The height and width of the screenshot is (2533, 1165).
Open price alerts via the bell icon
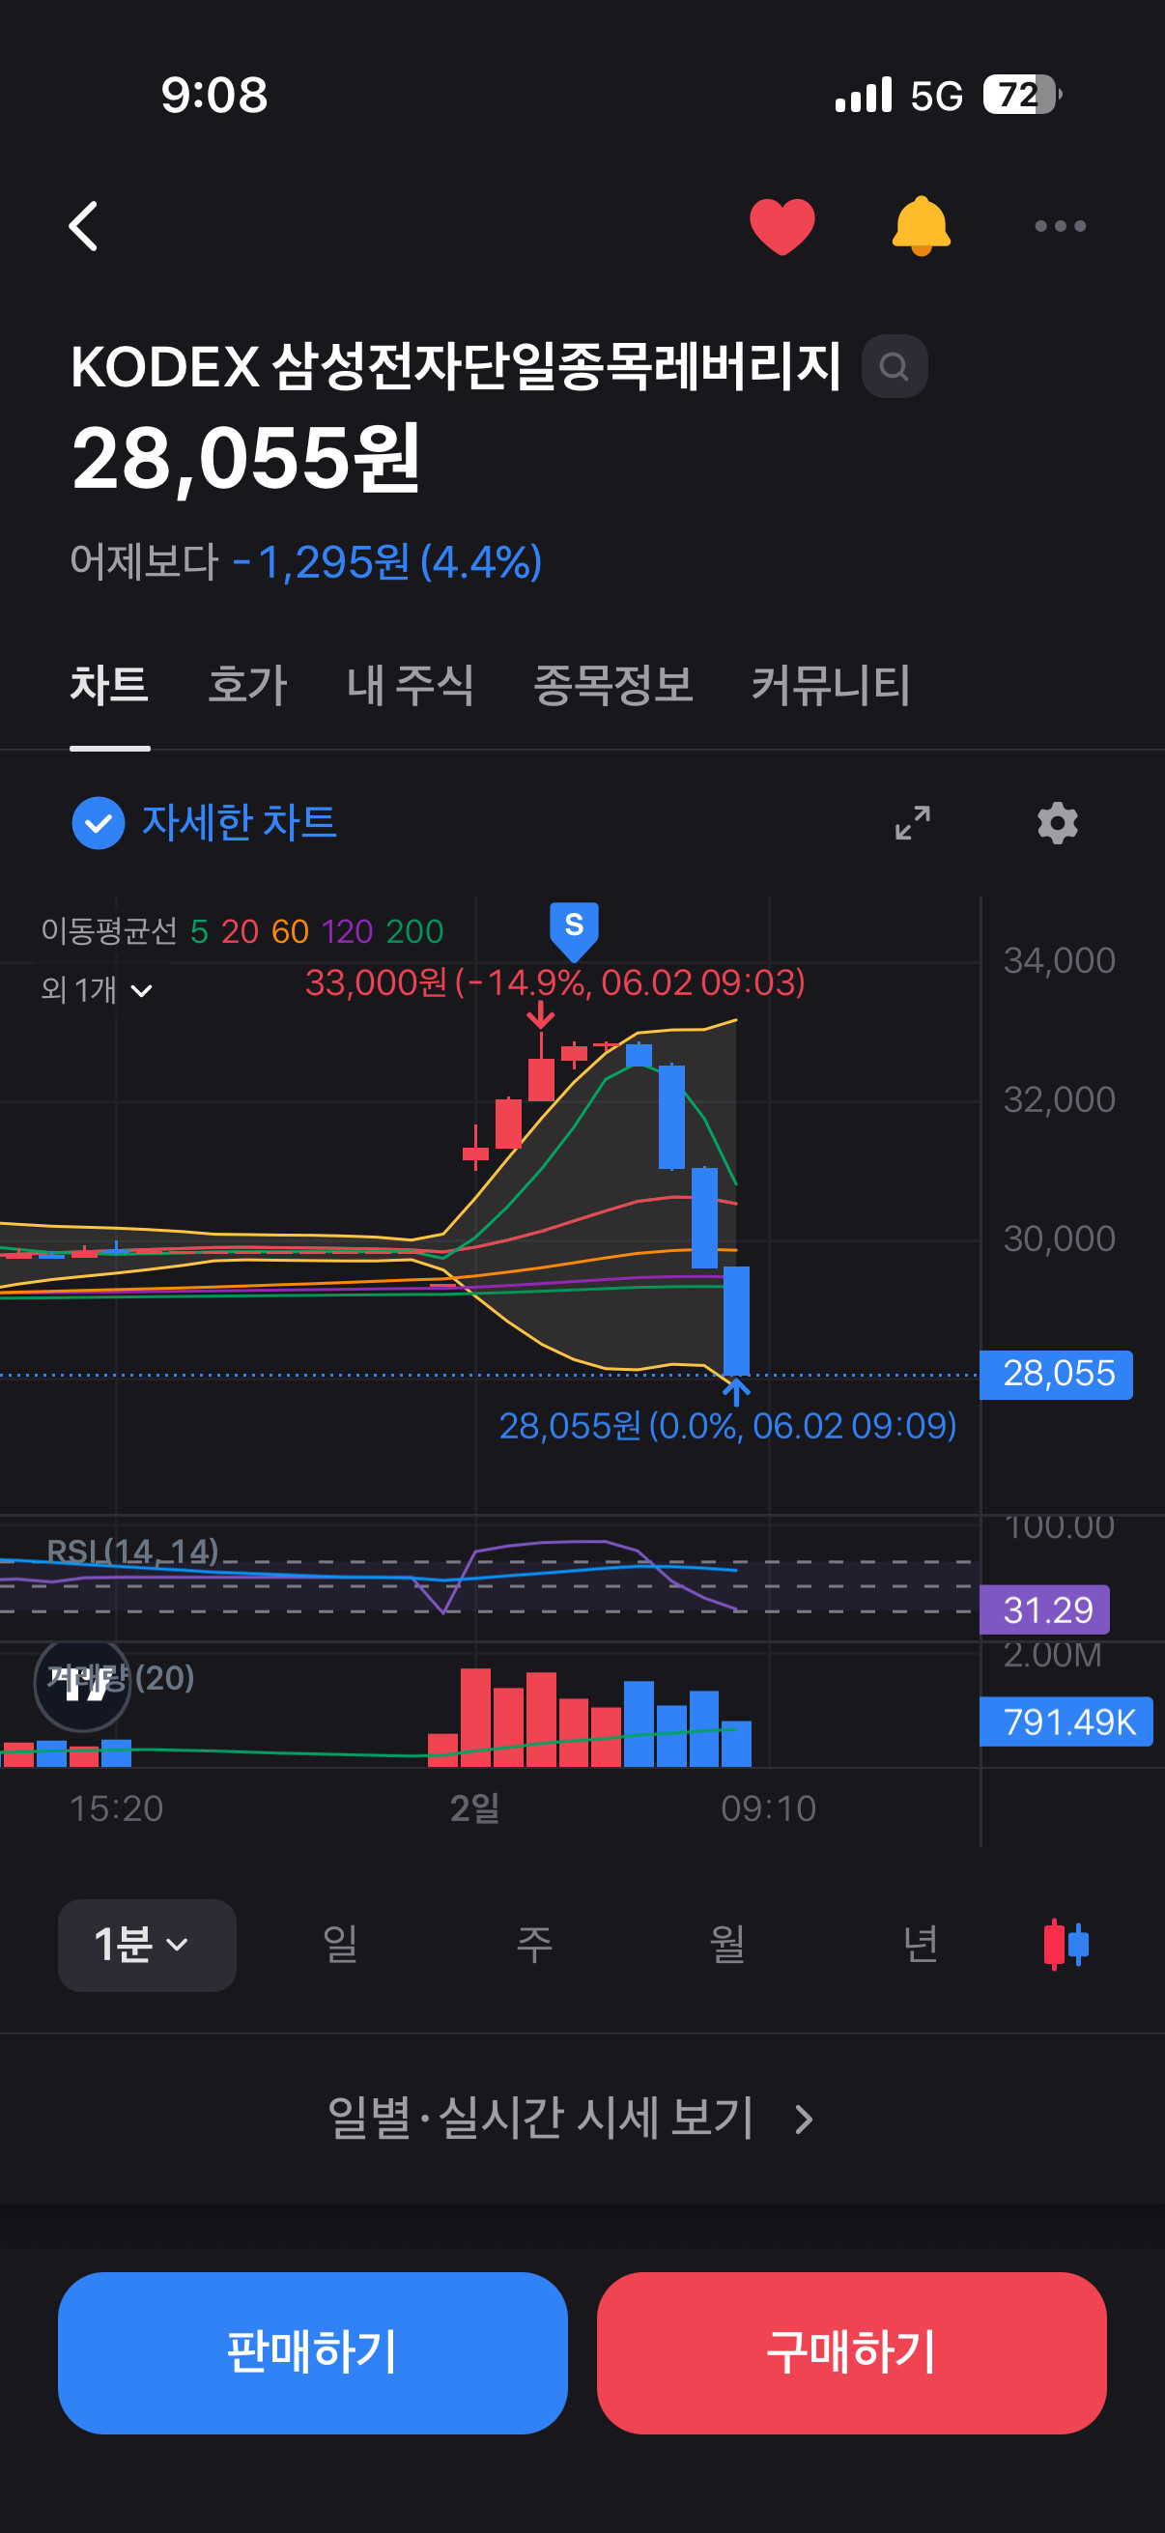click(921, 226)
